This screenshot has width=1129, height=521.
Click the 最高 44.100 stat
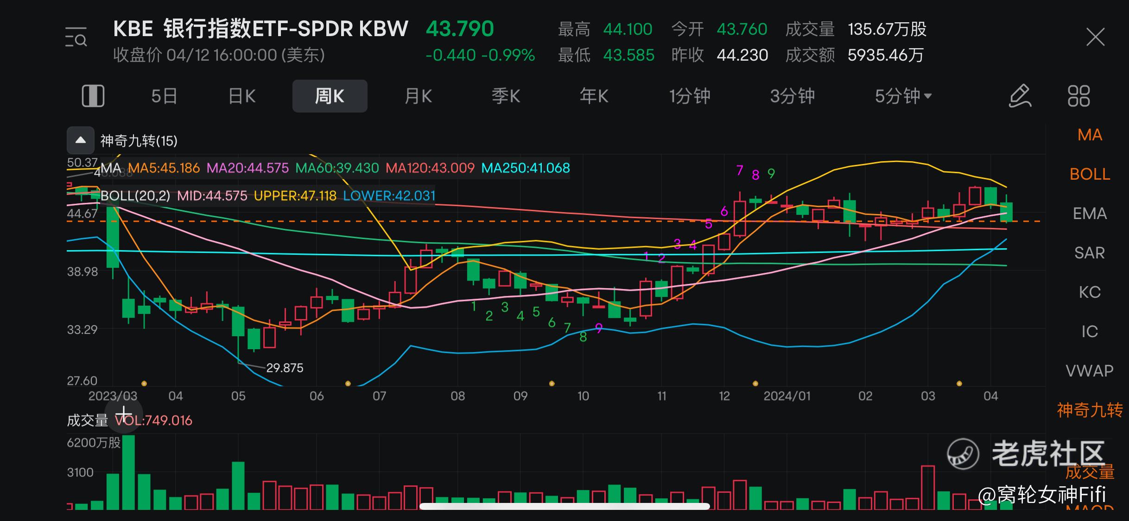[x=605, y=29]
